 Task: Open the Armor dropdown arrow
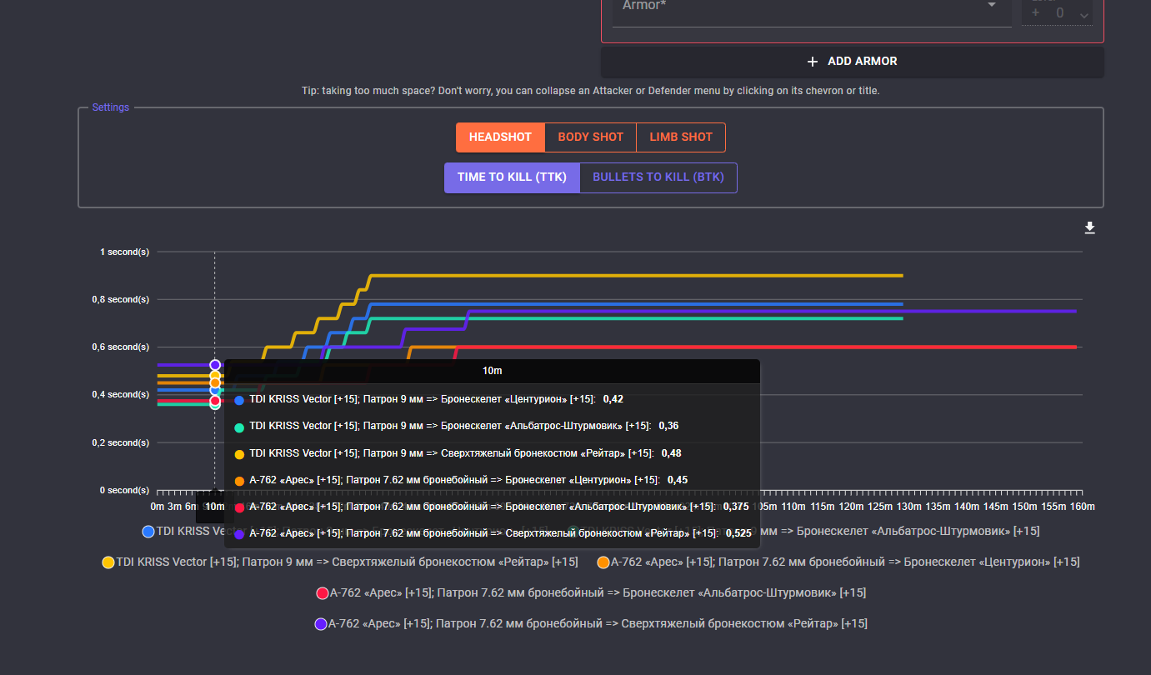[x=992, y=5]
